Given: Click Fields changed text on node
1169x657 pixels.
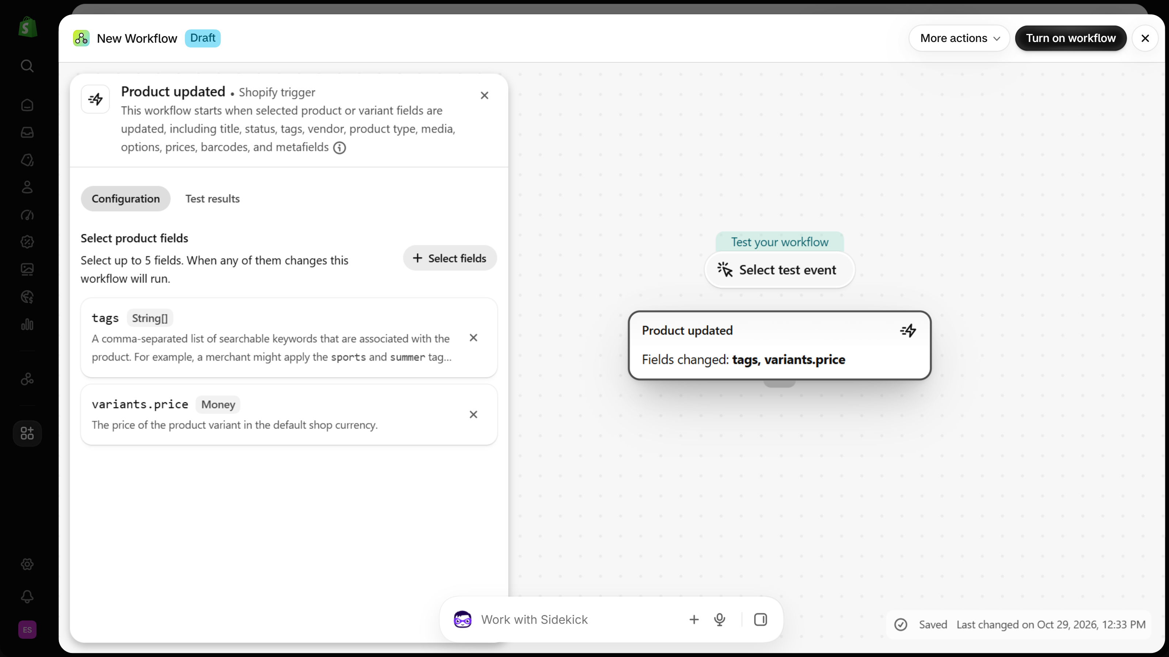Looking at the screenshot, I should (743, 360).
